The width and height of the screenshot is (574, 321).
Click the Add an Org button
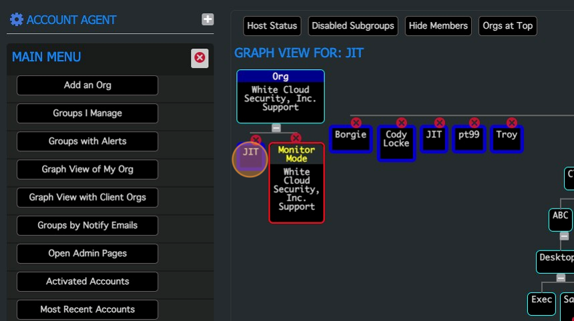(x=87, y=85)
